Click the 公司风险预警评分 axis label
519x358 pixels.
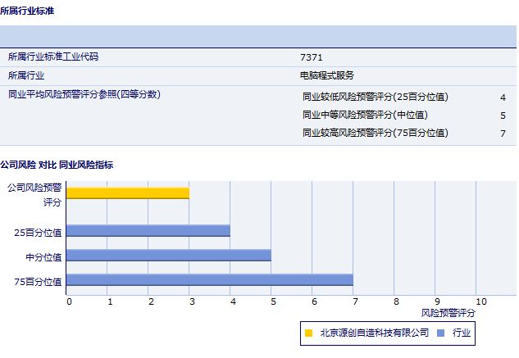point(34,195)
